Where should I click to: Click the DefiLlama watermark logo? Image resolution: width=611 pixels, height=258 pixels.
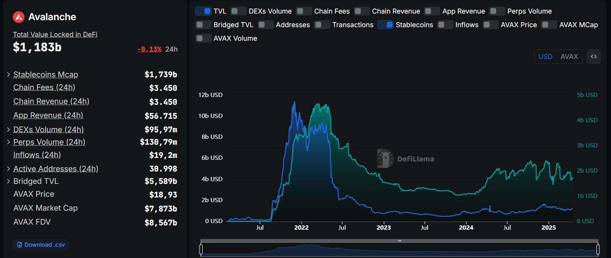coord(385,159)
